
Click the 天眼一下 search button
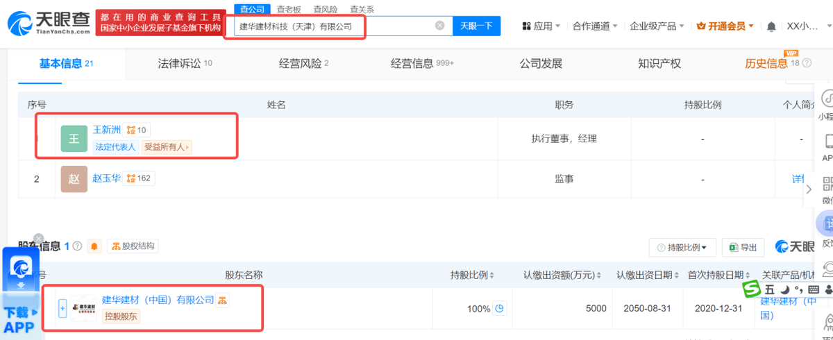[x=476, y=26]
